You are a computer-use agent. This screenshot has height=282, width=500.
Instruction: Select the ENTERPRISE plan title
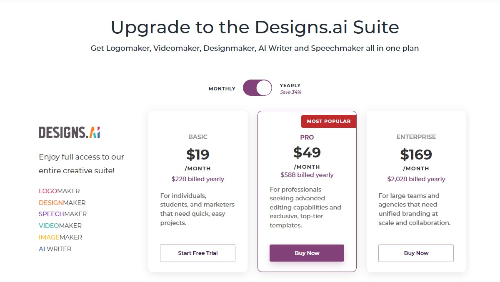[416, 137]
